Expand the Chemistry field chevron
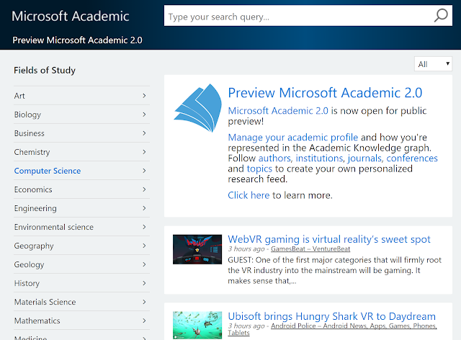This screenshot has height=340, width=461. [144, 152]
